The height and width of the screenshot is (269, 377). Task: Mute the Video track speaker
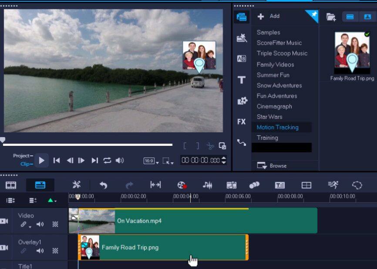tap(40, 224)
